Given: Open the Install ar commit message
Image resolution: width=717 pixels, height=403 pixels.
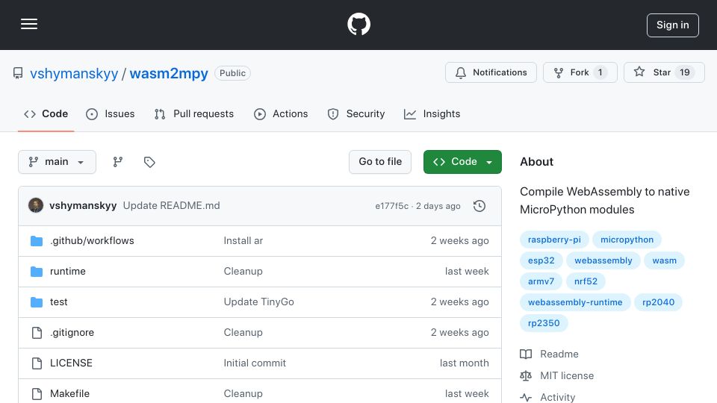Looking at the screenshot, I should click(x=243, y=241).
